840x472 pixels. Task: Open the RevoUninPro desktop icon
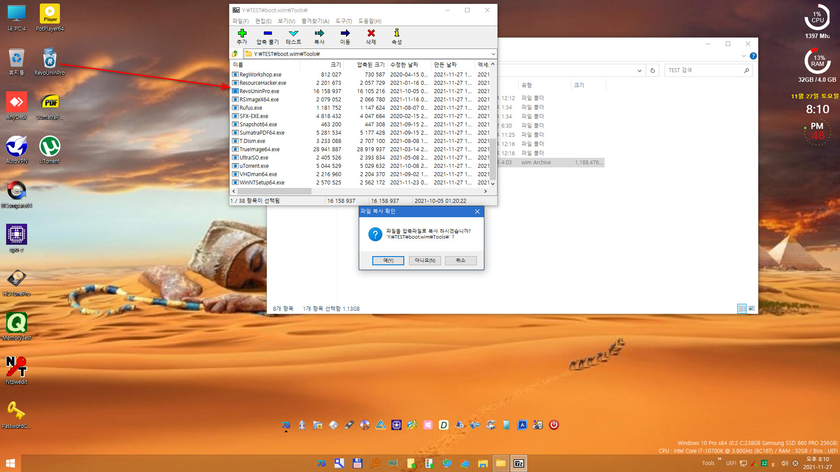click(50, 62)
